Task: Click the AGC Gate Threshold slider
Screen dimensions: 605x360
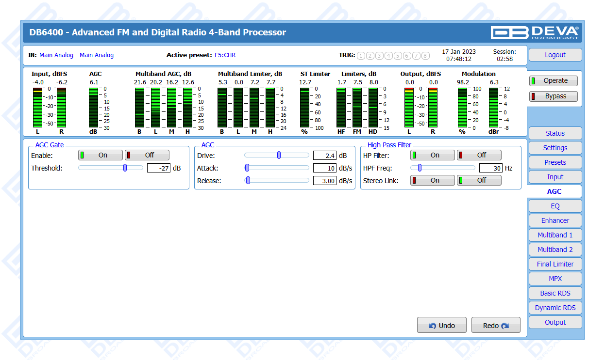Action: point(125,168)
